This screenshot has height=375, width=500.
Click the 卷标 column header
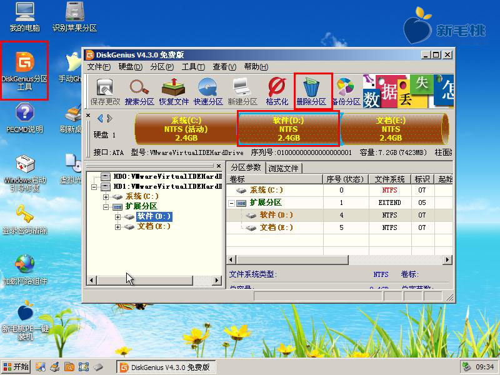(x=275, y=179)
